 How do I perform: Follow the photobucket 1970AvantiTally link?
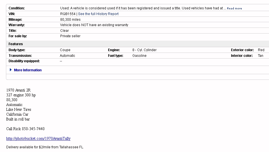38,138
